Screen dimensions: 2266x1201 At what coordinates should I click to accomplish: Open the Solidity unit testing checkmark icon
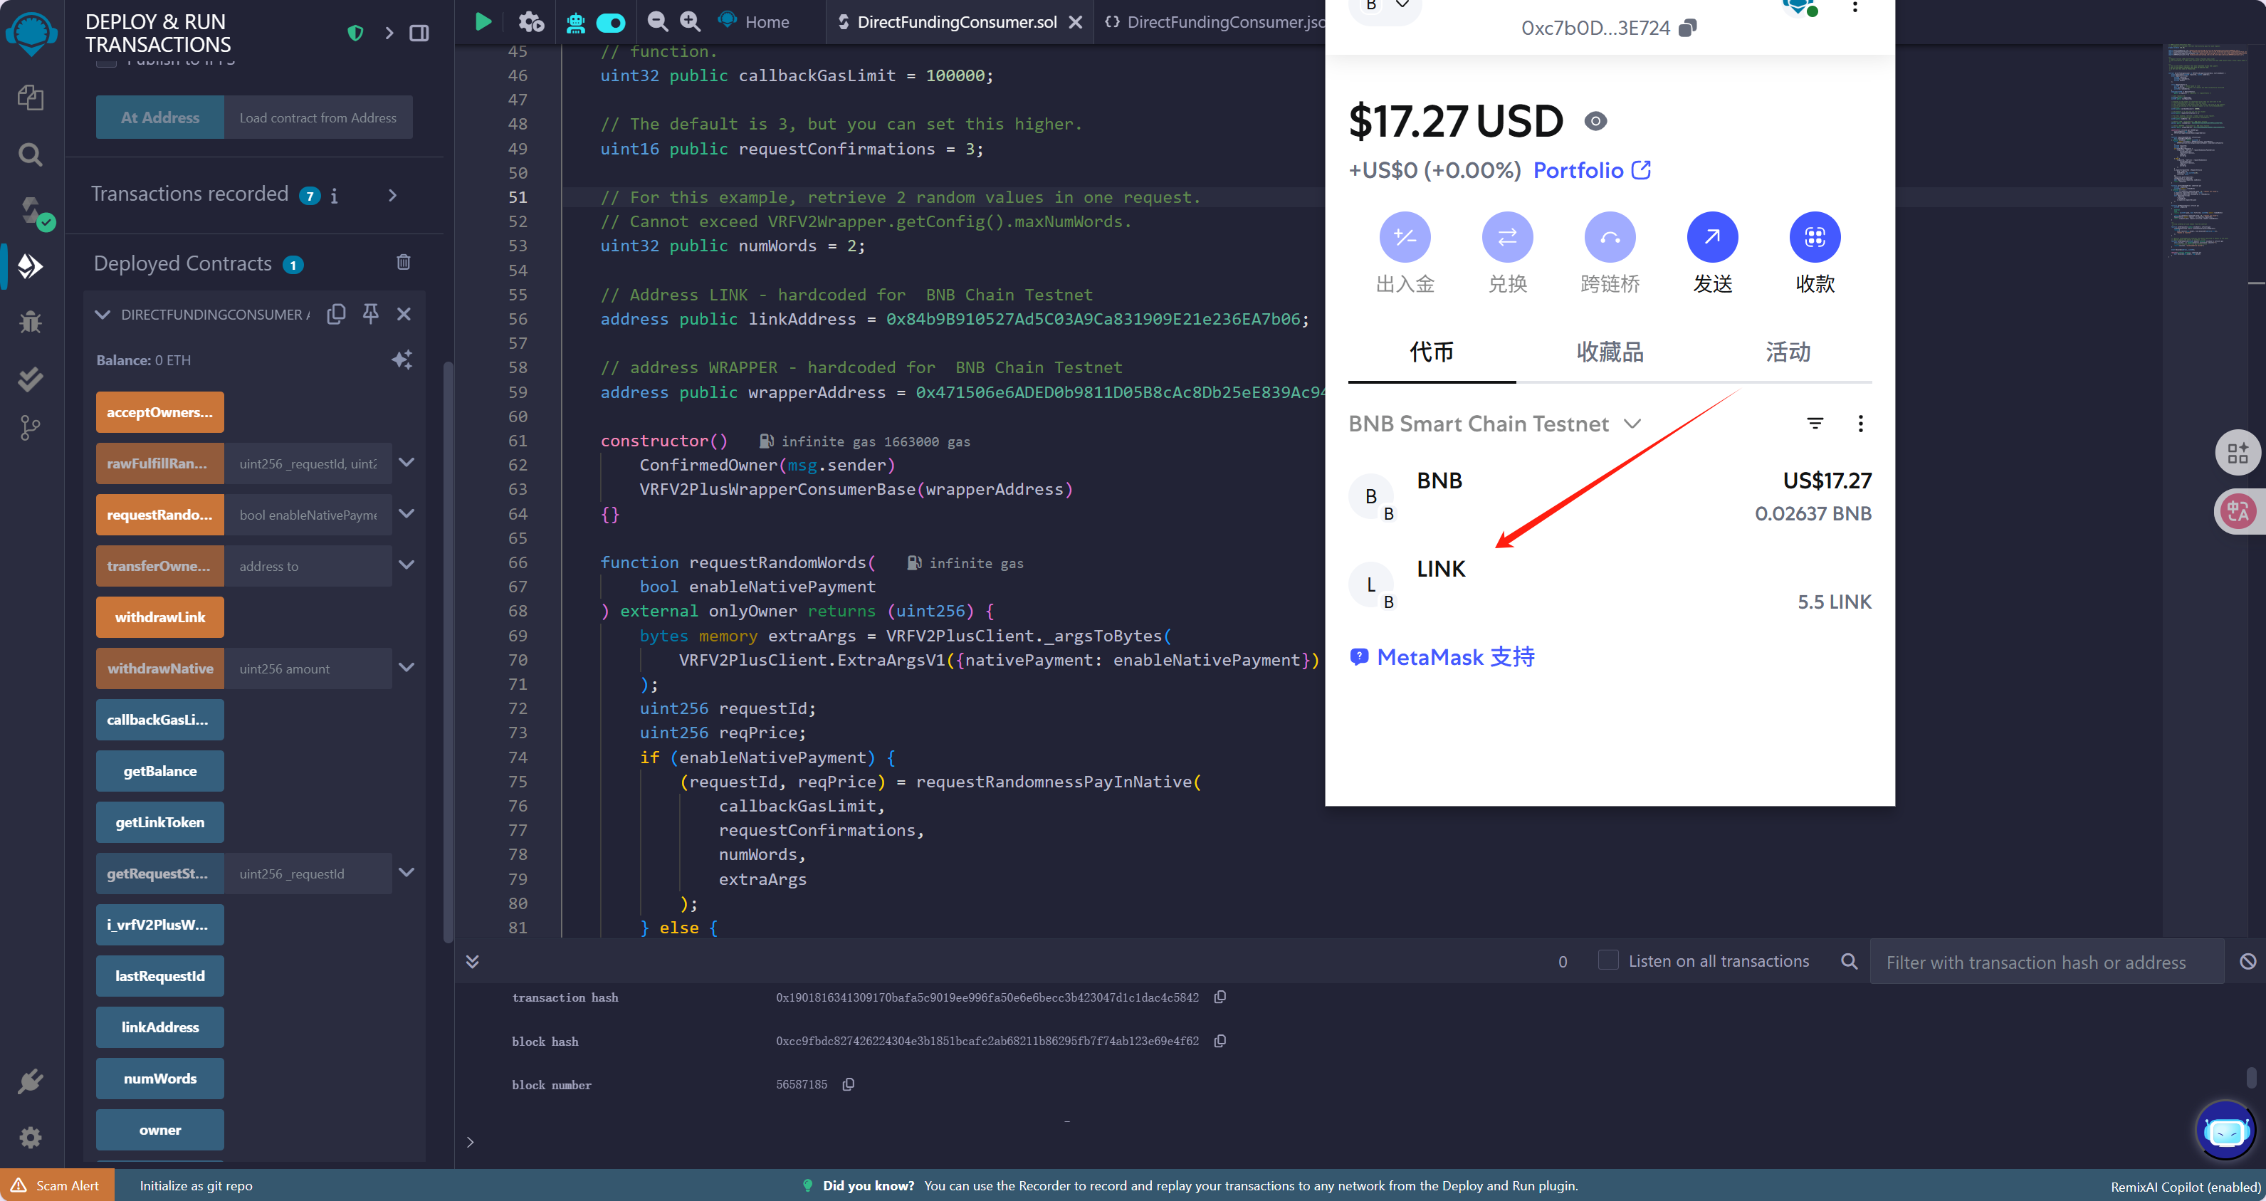tap(31, 379)
